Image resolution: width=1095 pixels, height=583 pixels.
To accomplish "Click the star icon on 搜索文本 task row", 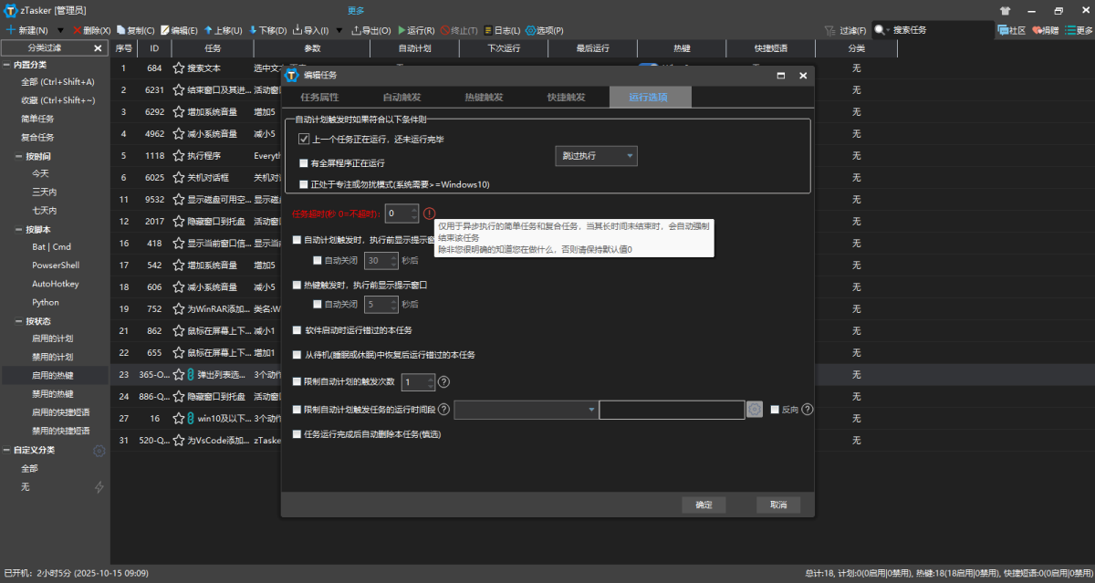I will pyautogui.click(x=179, y=68).
